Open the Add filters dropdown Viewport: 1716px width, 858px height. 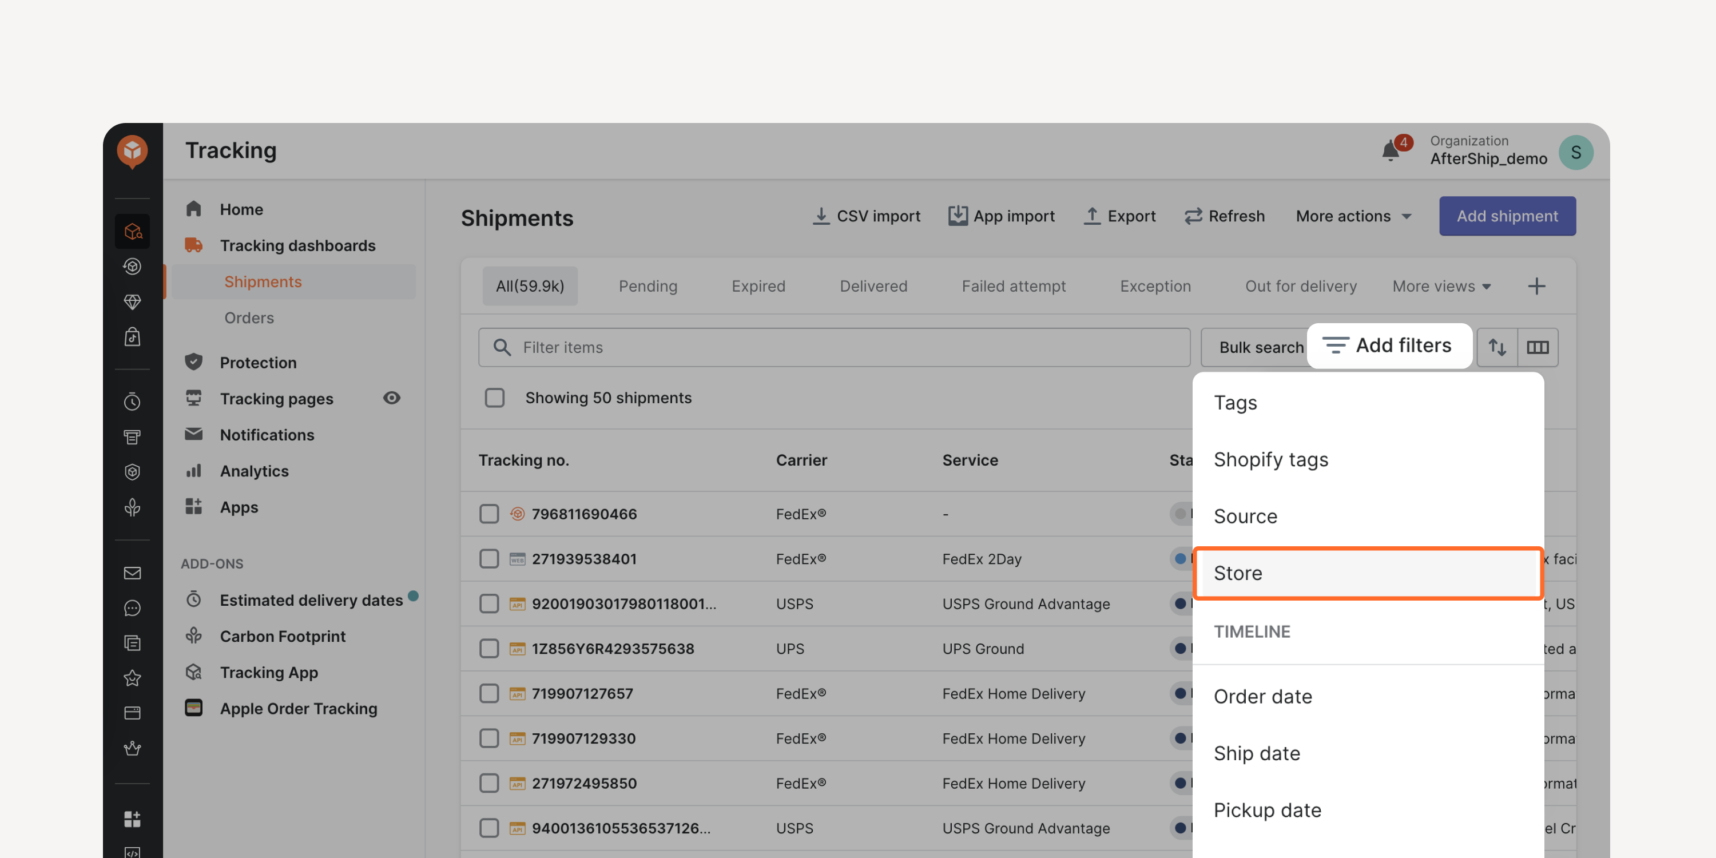(x=1389, y=345)
